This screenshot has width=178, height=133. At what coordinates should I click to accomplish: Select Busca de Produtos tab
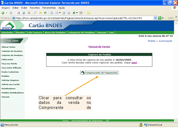(x=55, y=33)
